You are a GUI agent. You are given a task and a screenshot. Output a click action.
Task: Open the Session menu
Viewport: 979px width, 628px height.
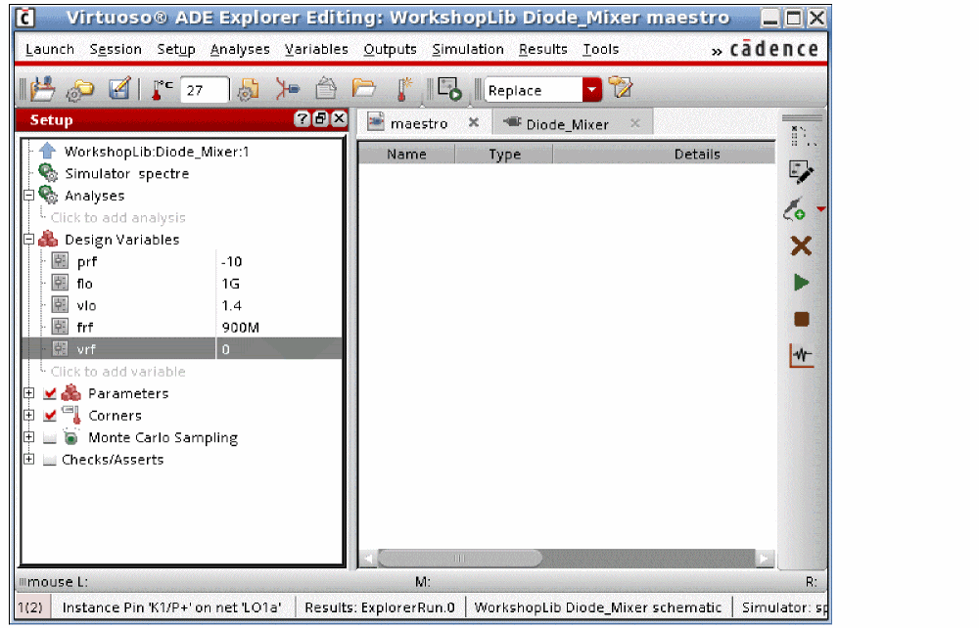coord(116,49)
